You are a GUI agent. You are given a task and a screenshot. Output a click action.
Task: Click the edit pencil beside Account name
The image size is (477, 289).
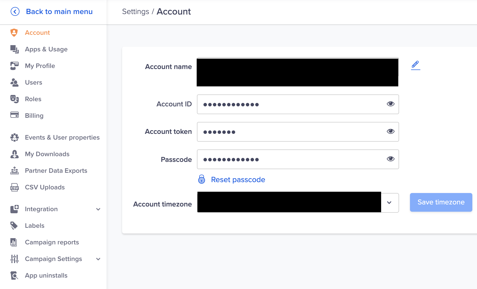(x=415, y=65)
